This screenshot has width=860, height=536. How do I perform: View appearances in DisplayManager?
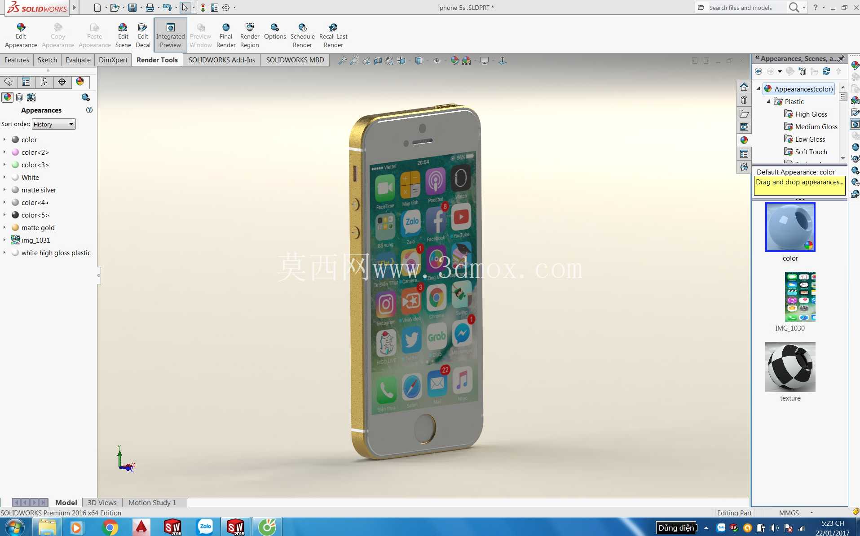[8, 97]
